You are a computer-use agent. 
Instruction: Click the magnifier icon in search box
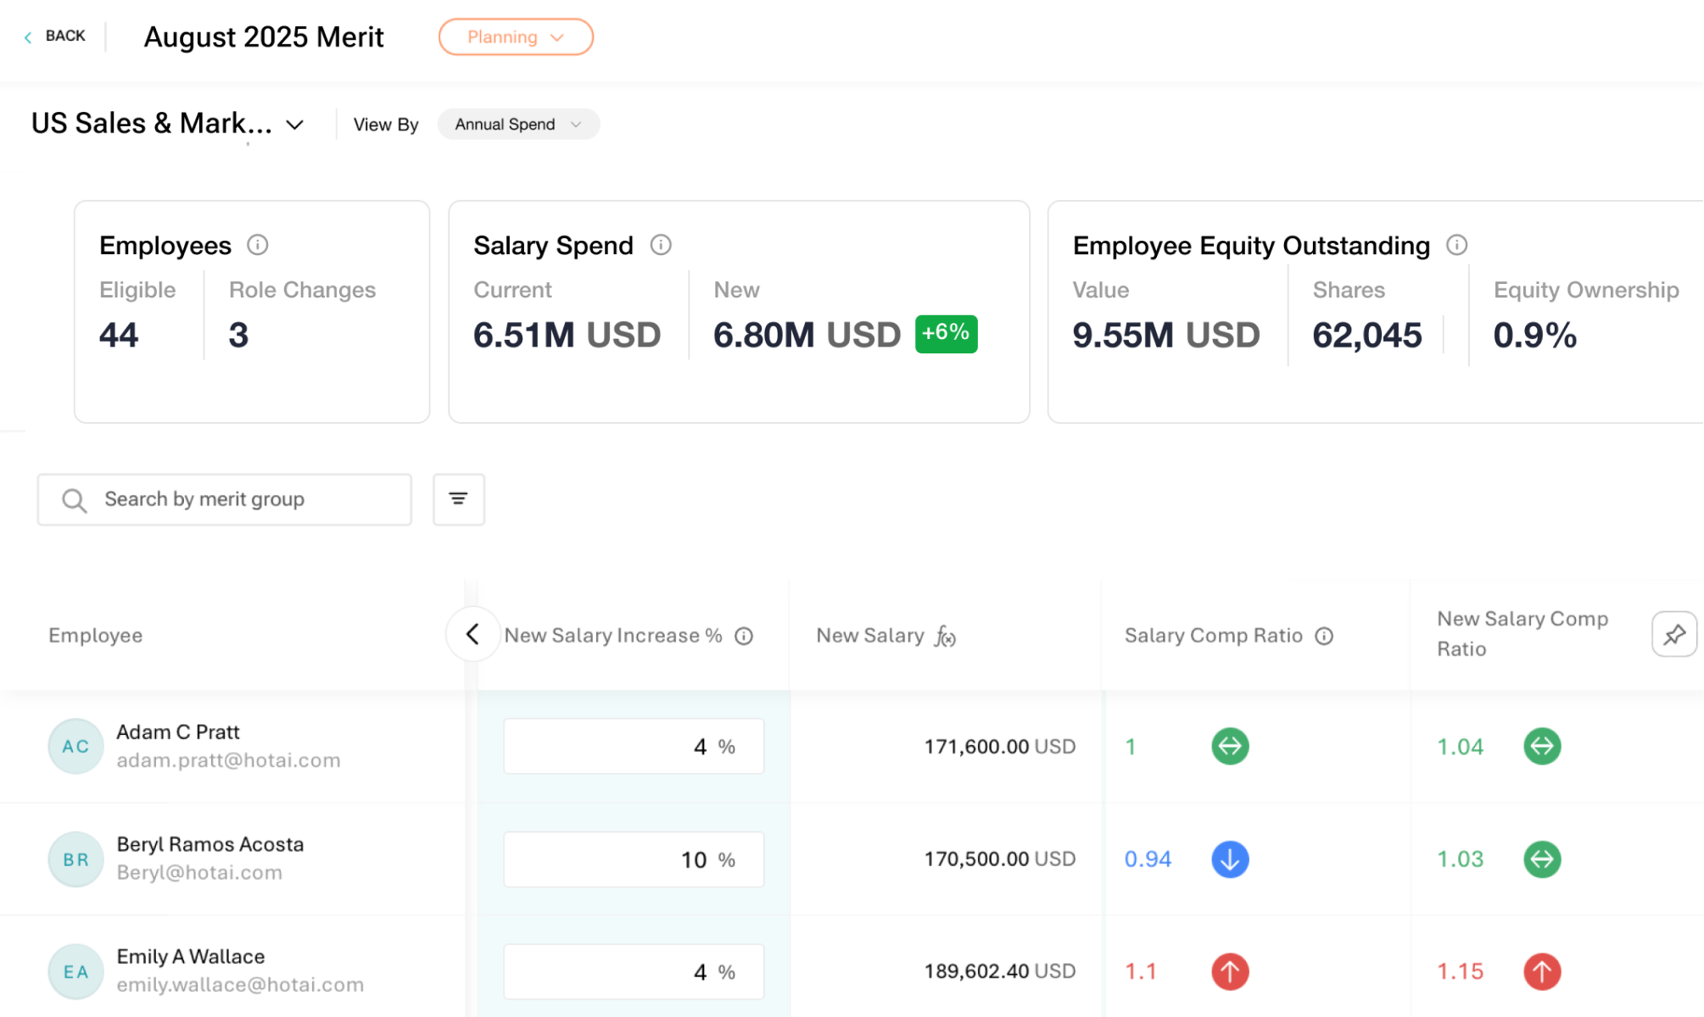75,500
